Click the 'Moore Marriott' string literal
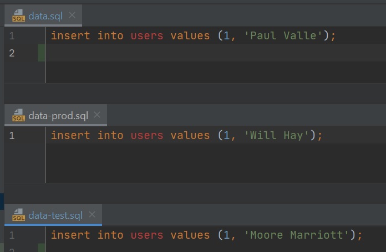386x252 pixels. 297,235
